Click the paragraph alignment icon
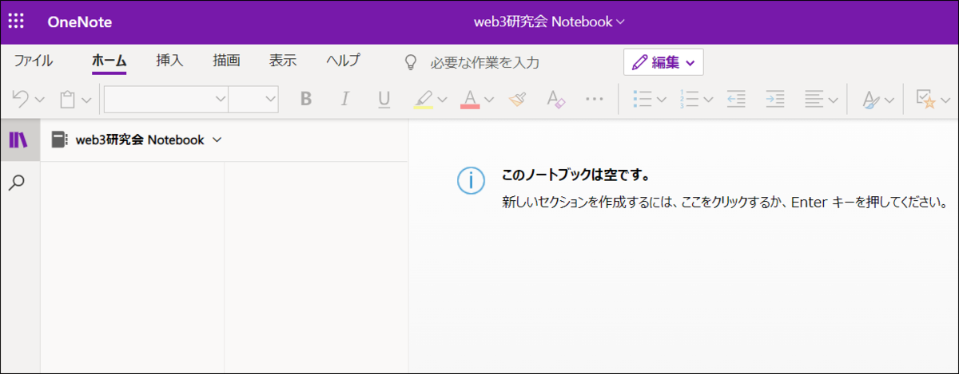959x374 pixels. 814,99
